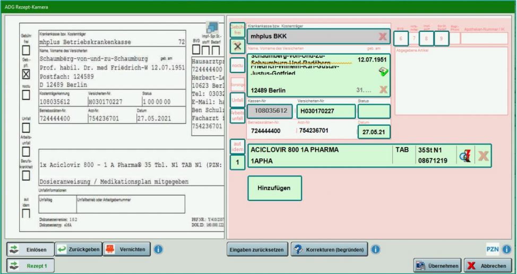517x274 pixels.
Task: Click the Arzt-Nr 754236701 on right form
Action: click(314, 131)
